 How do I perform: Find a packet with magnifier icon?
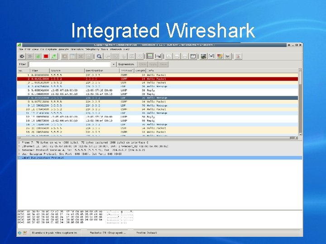(x=99, y=56)
